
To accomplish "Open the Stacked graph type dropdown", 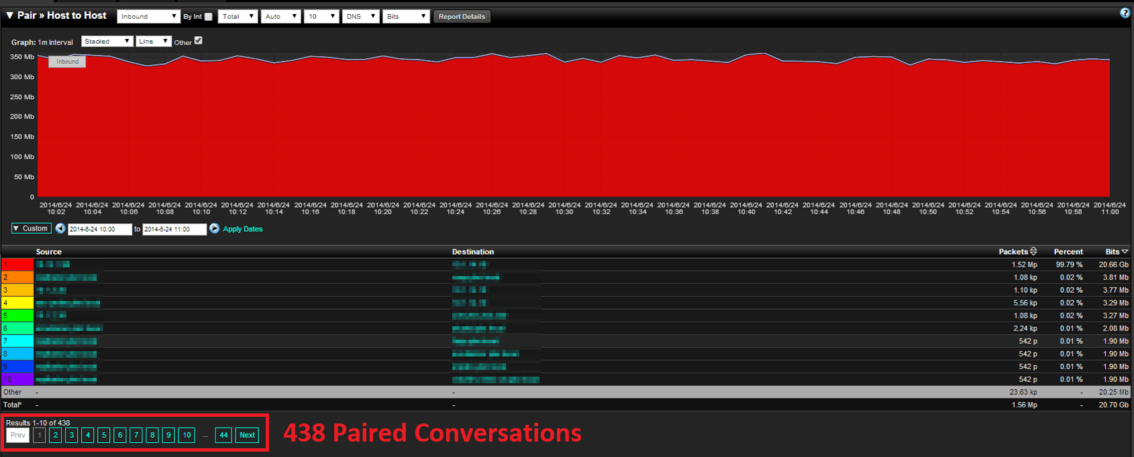I will pos(107,42).
